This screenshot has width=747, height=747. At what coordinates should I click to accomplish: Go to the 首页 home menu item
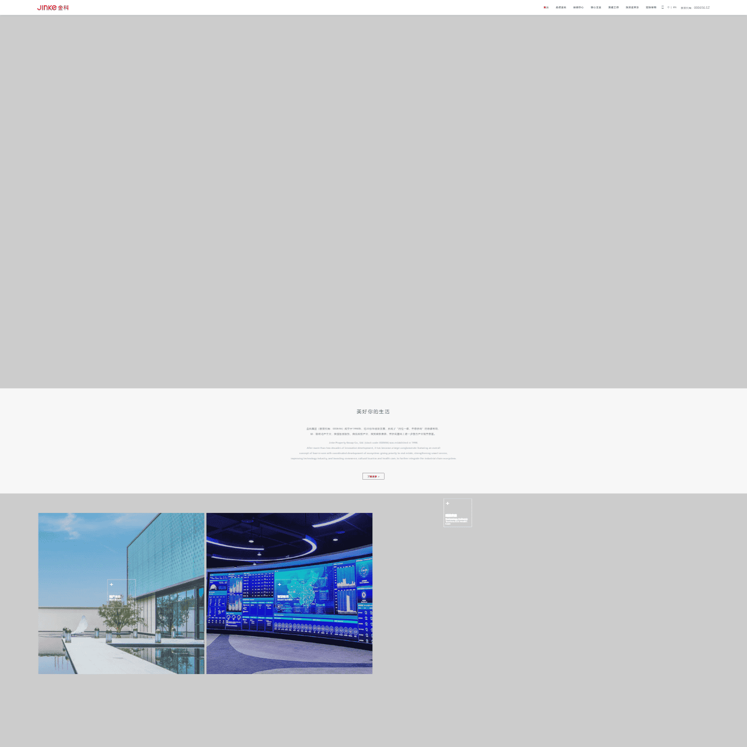coord(546,8)
